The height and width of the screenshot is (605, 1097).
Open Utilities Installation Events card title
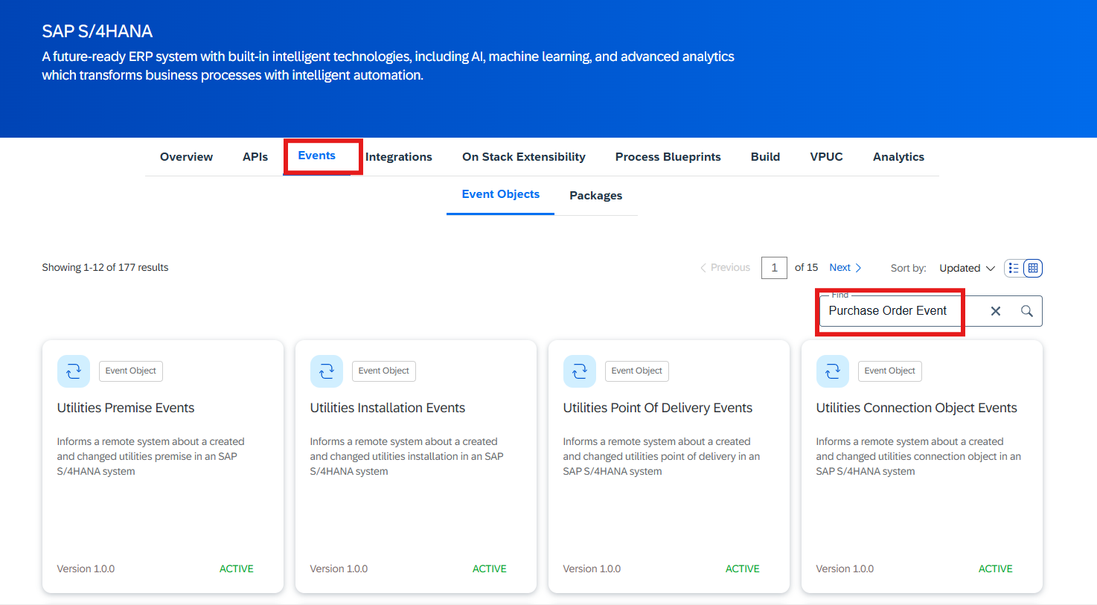pos(388,408)
